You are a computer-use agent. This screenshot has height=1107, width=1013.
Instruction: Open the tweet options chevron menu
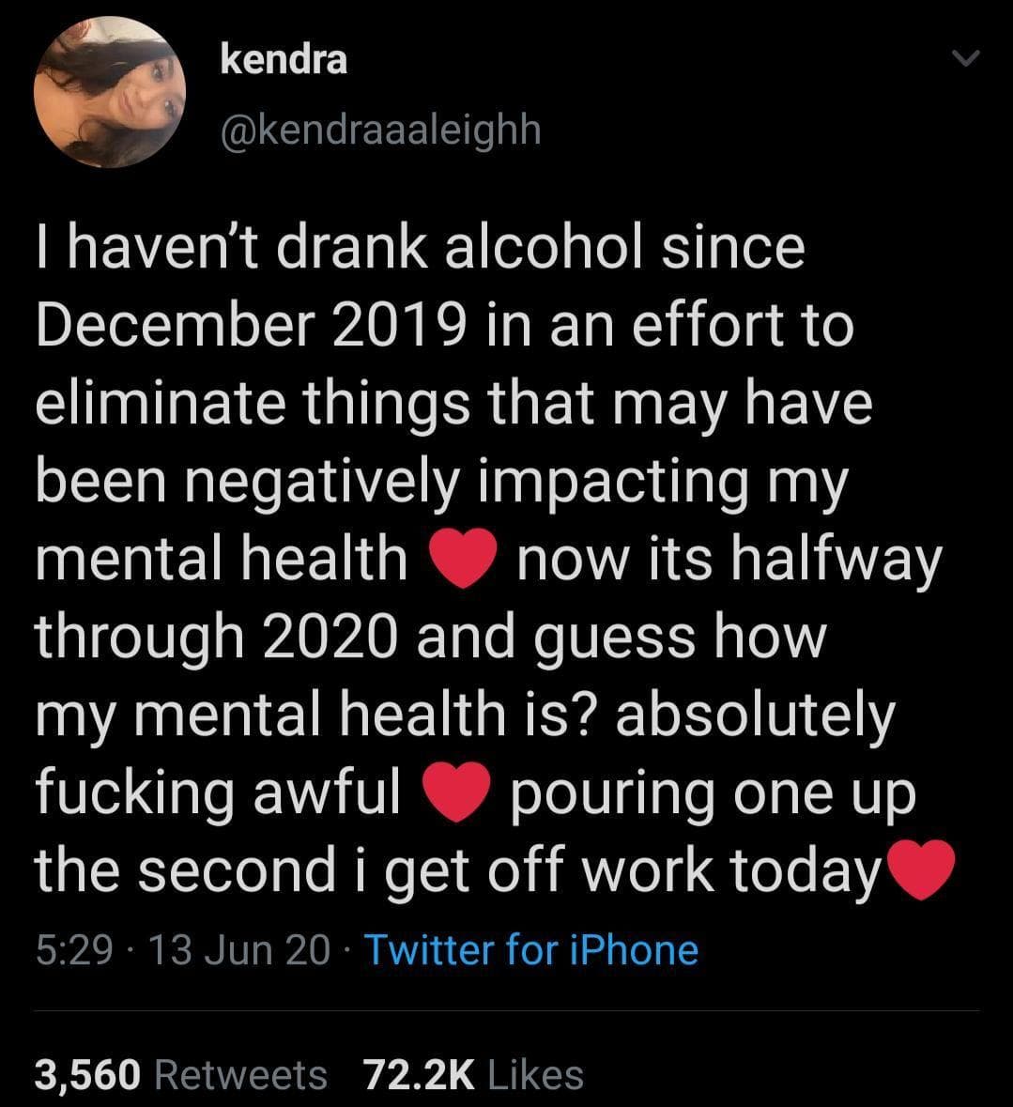964,60
